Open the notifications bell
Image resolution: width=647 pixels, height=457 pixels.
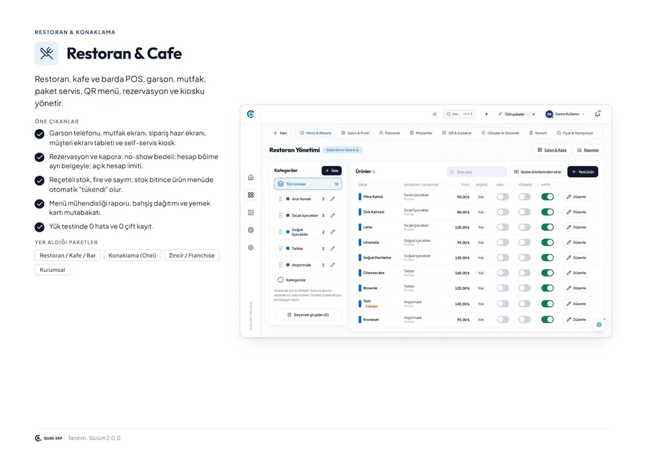[x=598, y=114]
